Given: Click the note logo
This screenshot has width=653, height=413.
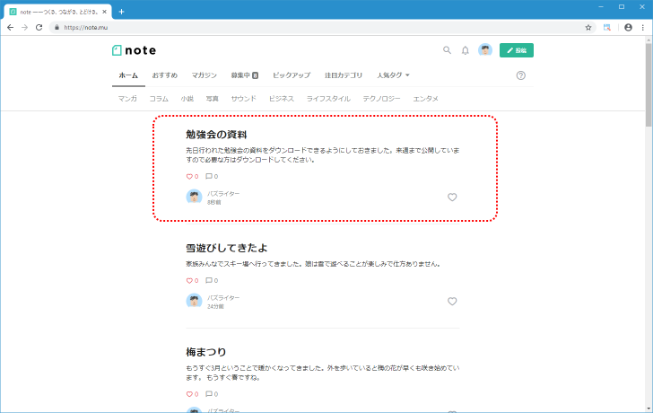Looking at the screenshot, I should (135, 50).
